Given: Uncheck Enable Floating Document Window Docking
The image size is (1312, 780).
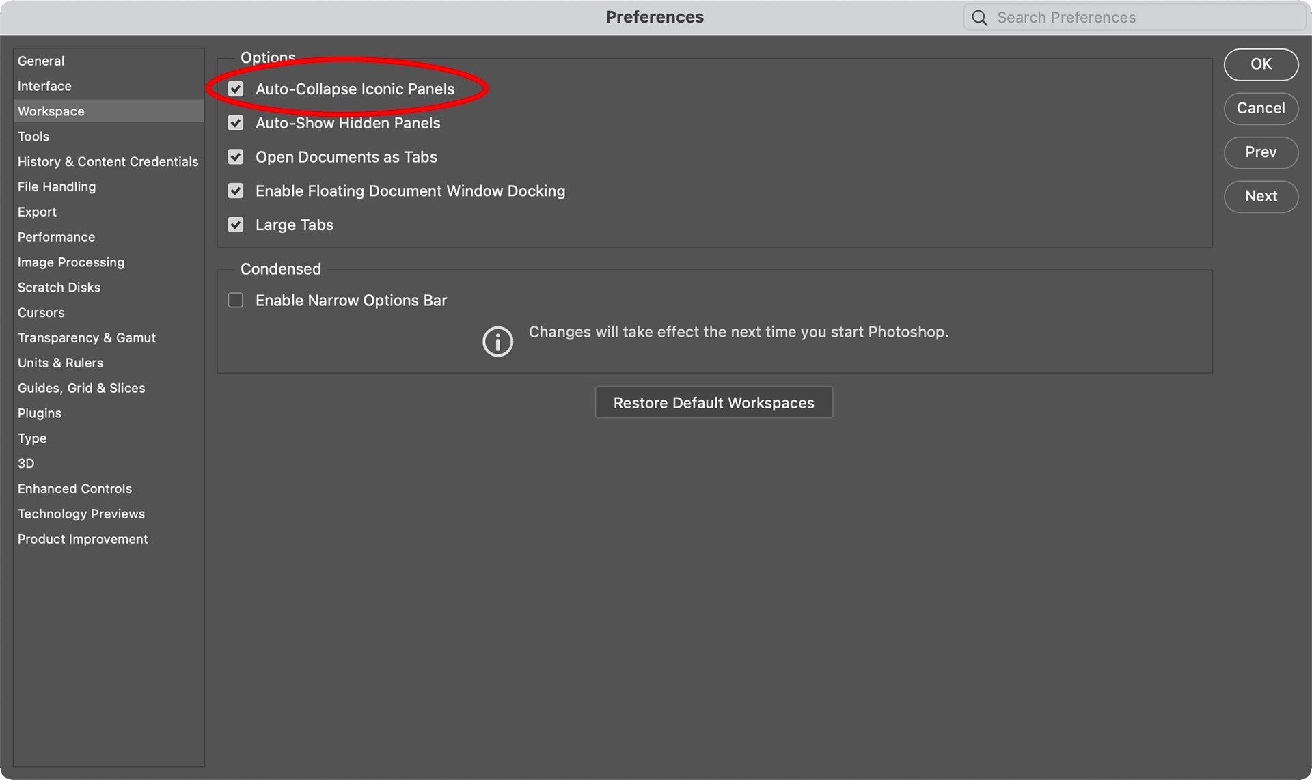Looking at the screenshot, I should click(236, 191).
